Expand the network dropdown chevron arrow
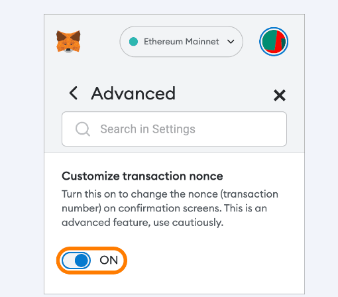338x297 pixels. tap(231, 42)
